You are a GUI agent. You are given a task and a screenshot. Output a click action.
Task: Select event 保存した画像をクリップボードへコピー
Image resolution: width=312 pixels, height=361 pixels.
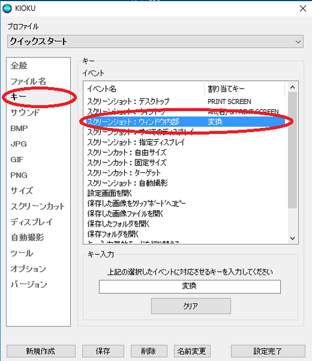click(136, 204)
